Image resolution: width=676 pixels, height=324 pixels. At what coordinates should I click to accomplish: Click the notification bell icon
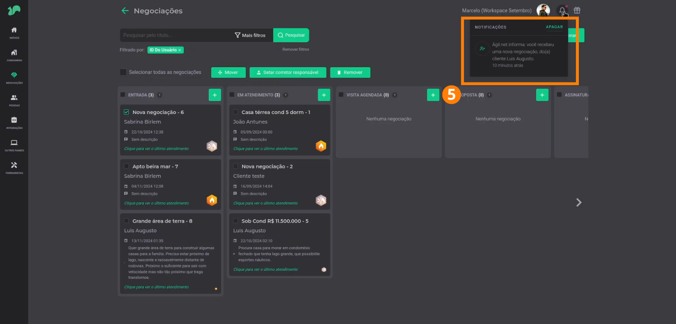click(562, 11)
